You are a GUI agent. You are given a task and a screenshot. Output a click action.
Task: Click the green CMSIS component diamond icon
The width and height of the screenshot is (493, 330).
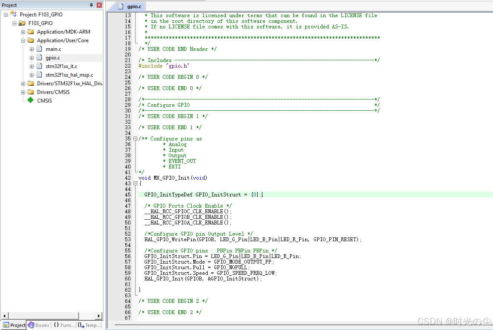(x=31, y=100)
